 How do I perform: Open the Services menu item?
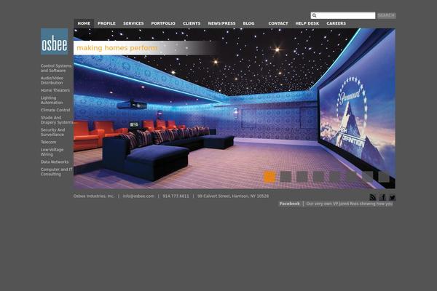point(133,23)
